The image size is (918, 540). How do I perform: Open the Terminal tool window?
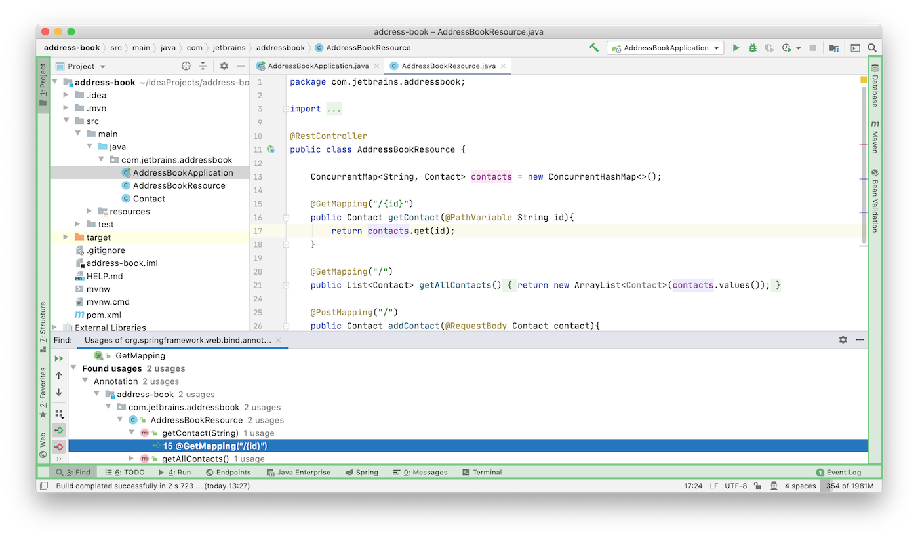click(x=482, y=472)
